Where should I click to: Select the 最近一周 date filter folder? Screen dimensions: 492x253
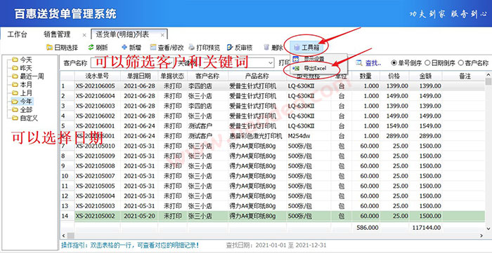pos(28,76)
